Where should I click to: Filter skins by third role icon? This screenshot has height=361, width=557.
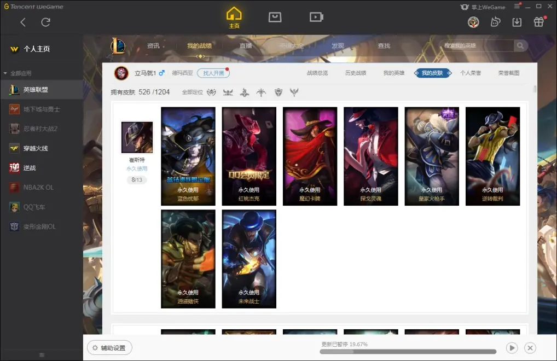click(245, 92)
